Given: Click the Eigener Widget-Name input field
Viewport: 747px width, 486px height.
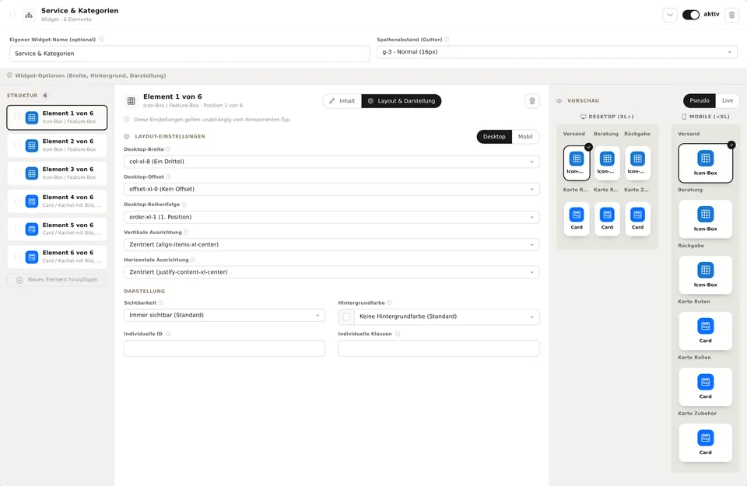Looking at the screenshot, I should point(190,54).
